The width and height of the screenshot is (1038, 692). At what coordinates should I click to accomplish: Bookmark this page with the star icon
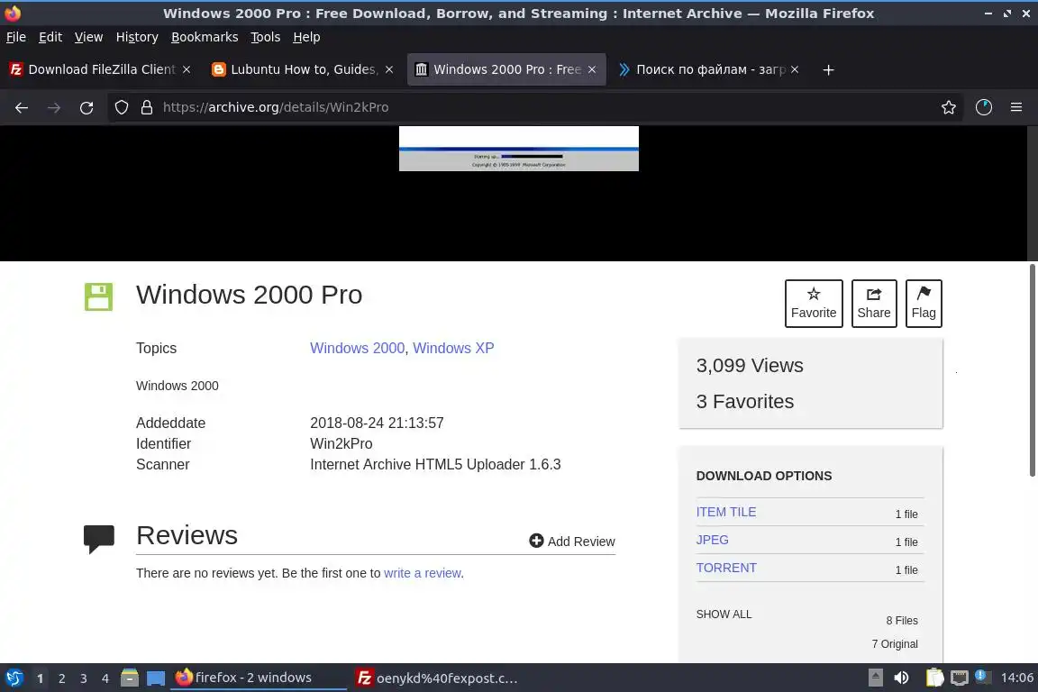(949, 107)
